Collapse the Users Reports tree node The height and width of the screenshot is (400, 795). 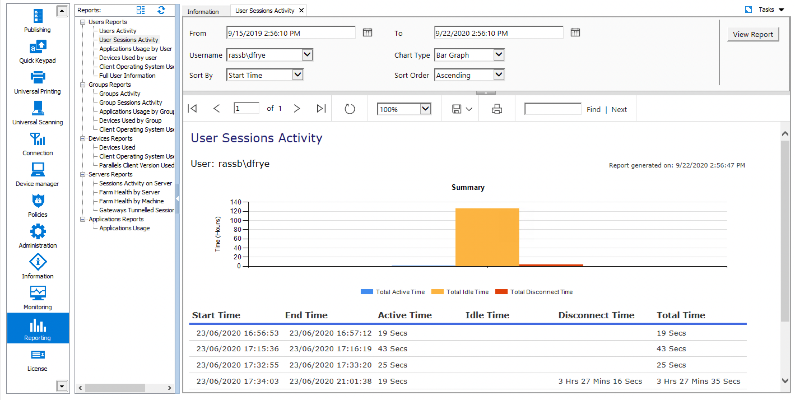coord(83,22)
